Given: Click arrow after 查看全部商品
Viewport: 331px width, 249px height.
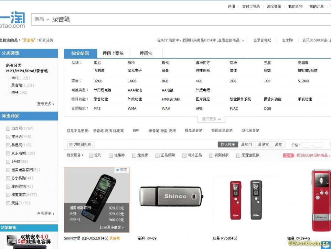Looking at the screenshot, I should click(243, 40).
